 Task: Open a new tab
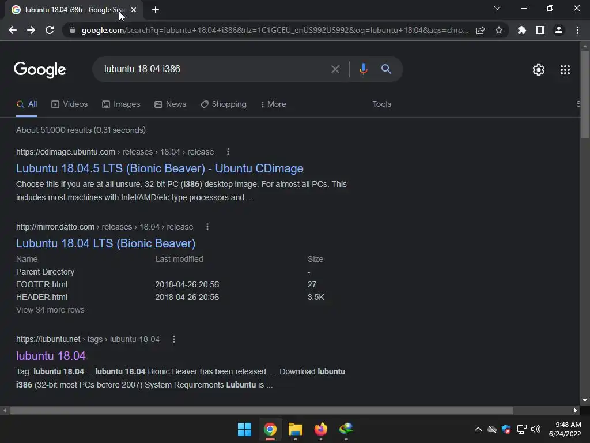pos(156,10)
